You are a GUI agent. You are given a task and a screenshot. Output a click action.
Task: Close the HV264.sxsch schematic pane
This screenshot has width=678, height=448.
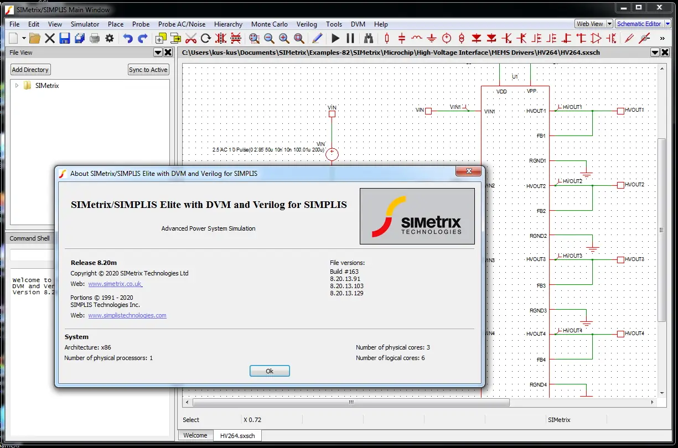(665, 53)
